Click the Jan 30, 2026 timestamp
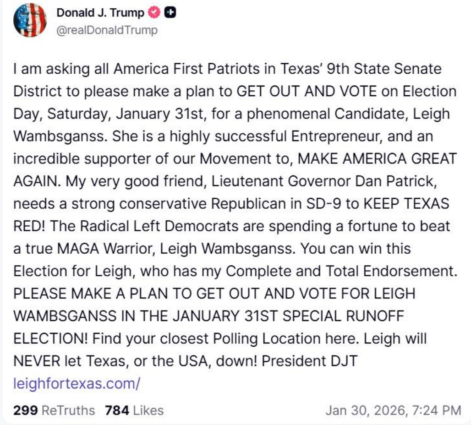Viewport: 471px width, 425px height. 393,410
